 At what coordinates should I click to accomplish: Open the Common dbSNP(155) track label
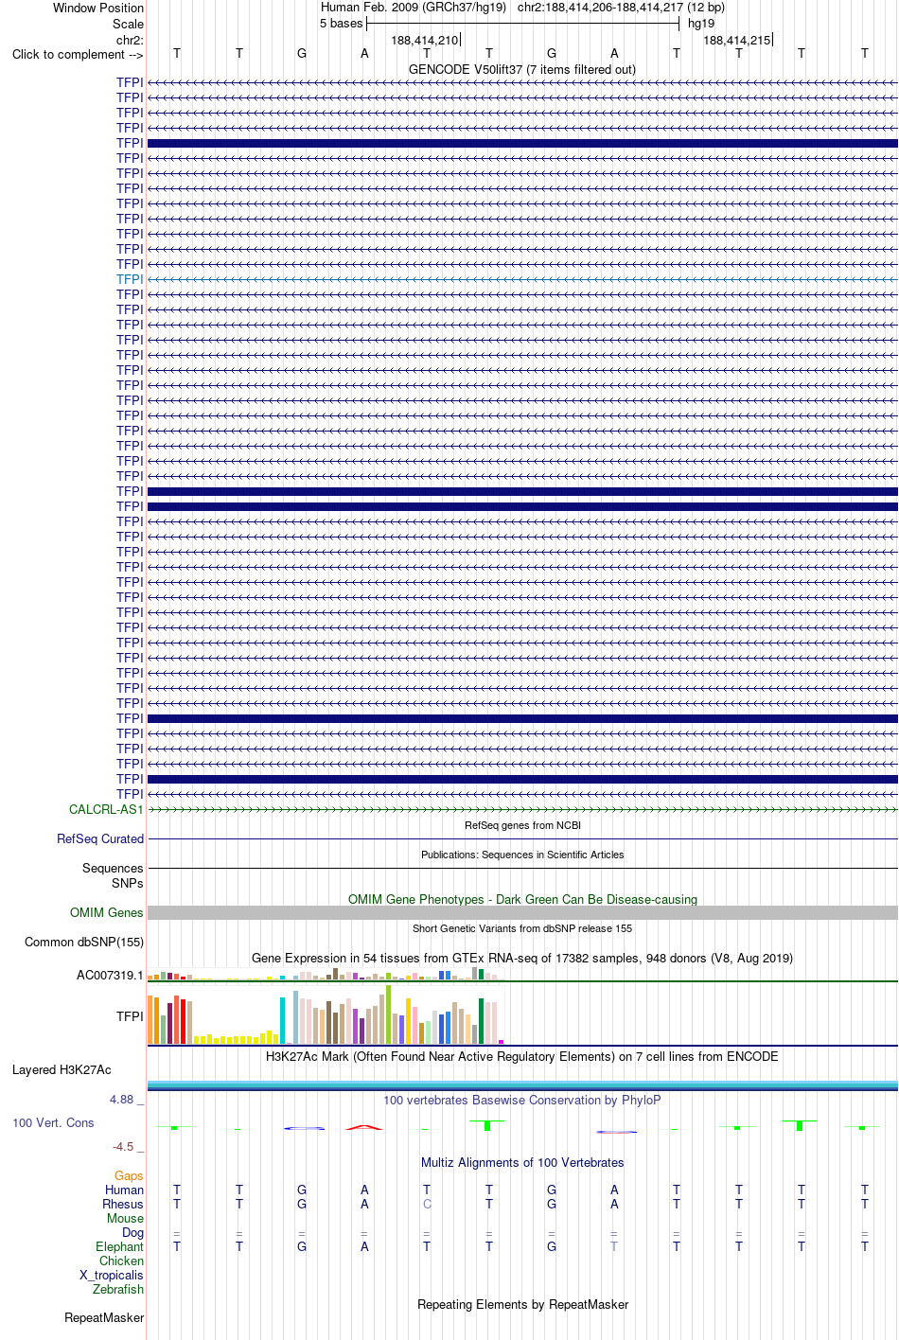pyautogui.click(x=84, y=942)
